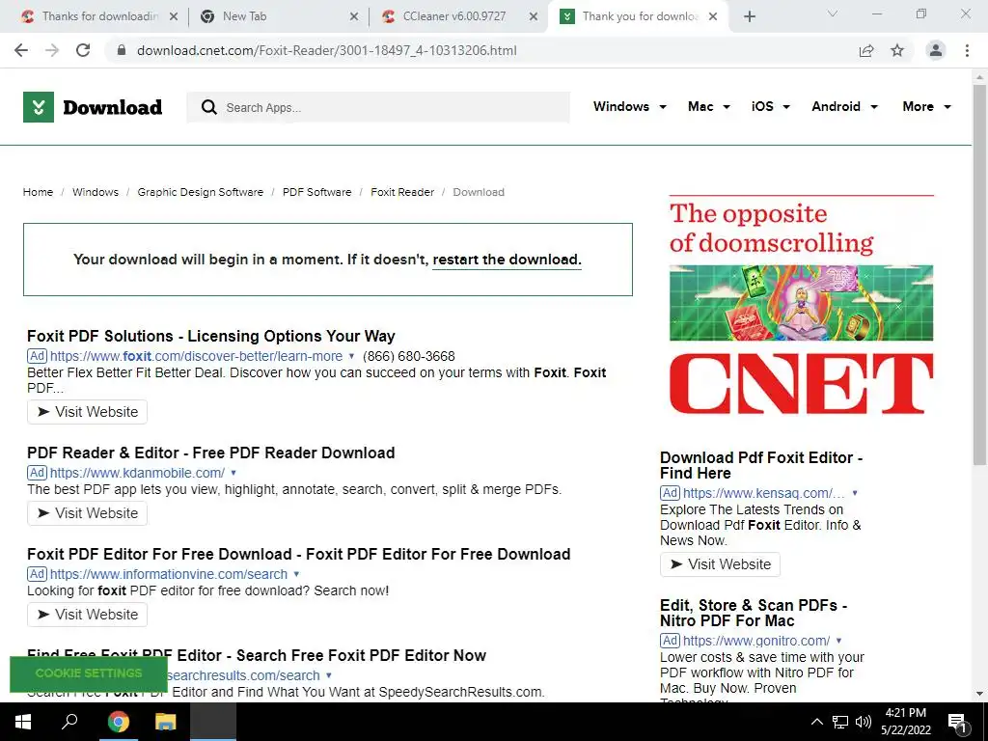Click Chrome icon in taskbar
Viewport: 988px width, 741px height.
[118, 722]
